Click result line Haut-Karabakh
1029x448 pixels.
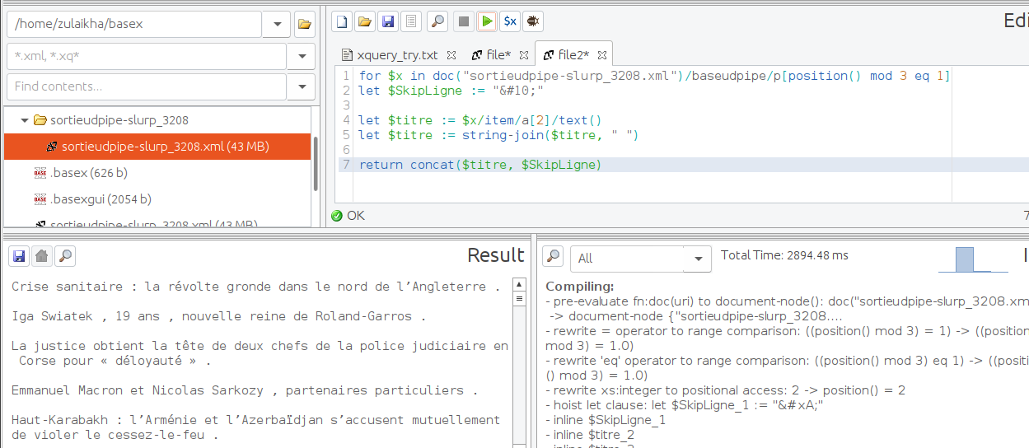(x=255, y=427)
